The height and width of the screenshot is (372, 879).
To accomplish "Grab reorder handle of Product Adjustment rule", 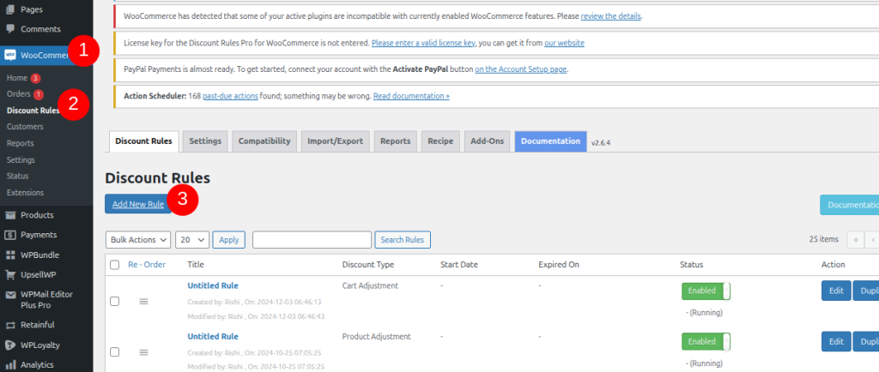I will click(x=143, y=352).
